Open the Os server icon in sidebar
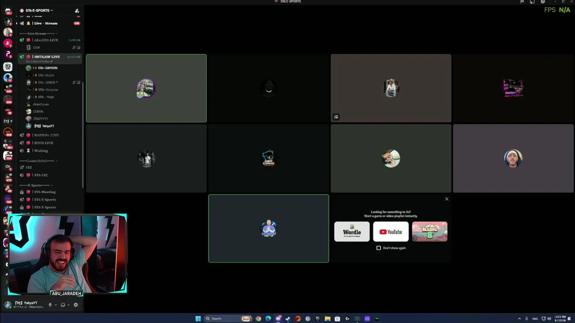The image size is (575, 323). coord(8,166)
